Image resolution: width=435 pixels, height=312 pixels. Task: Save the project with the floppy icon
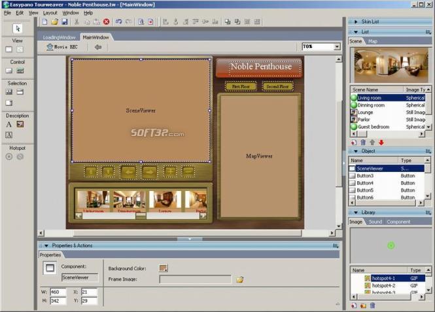click(x=64, y=22)
